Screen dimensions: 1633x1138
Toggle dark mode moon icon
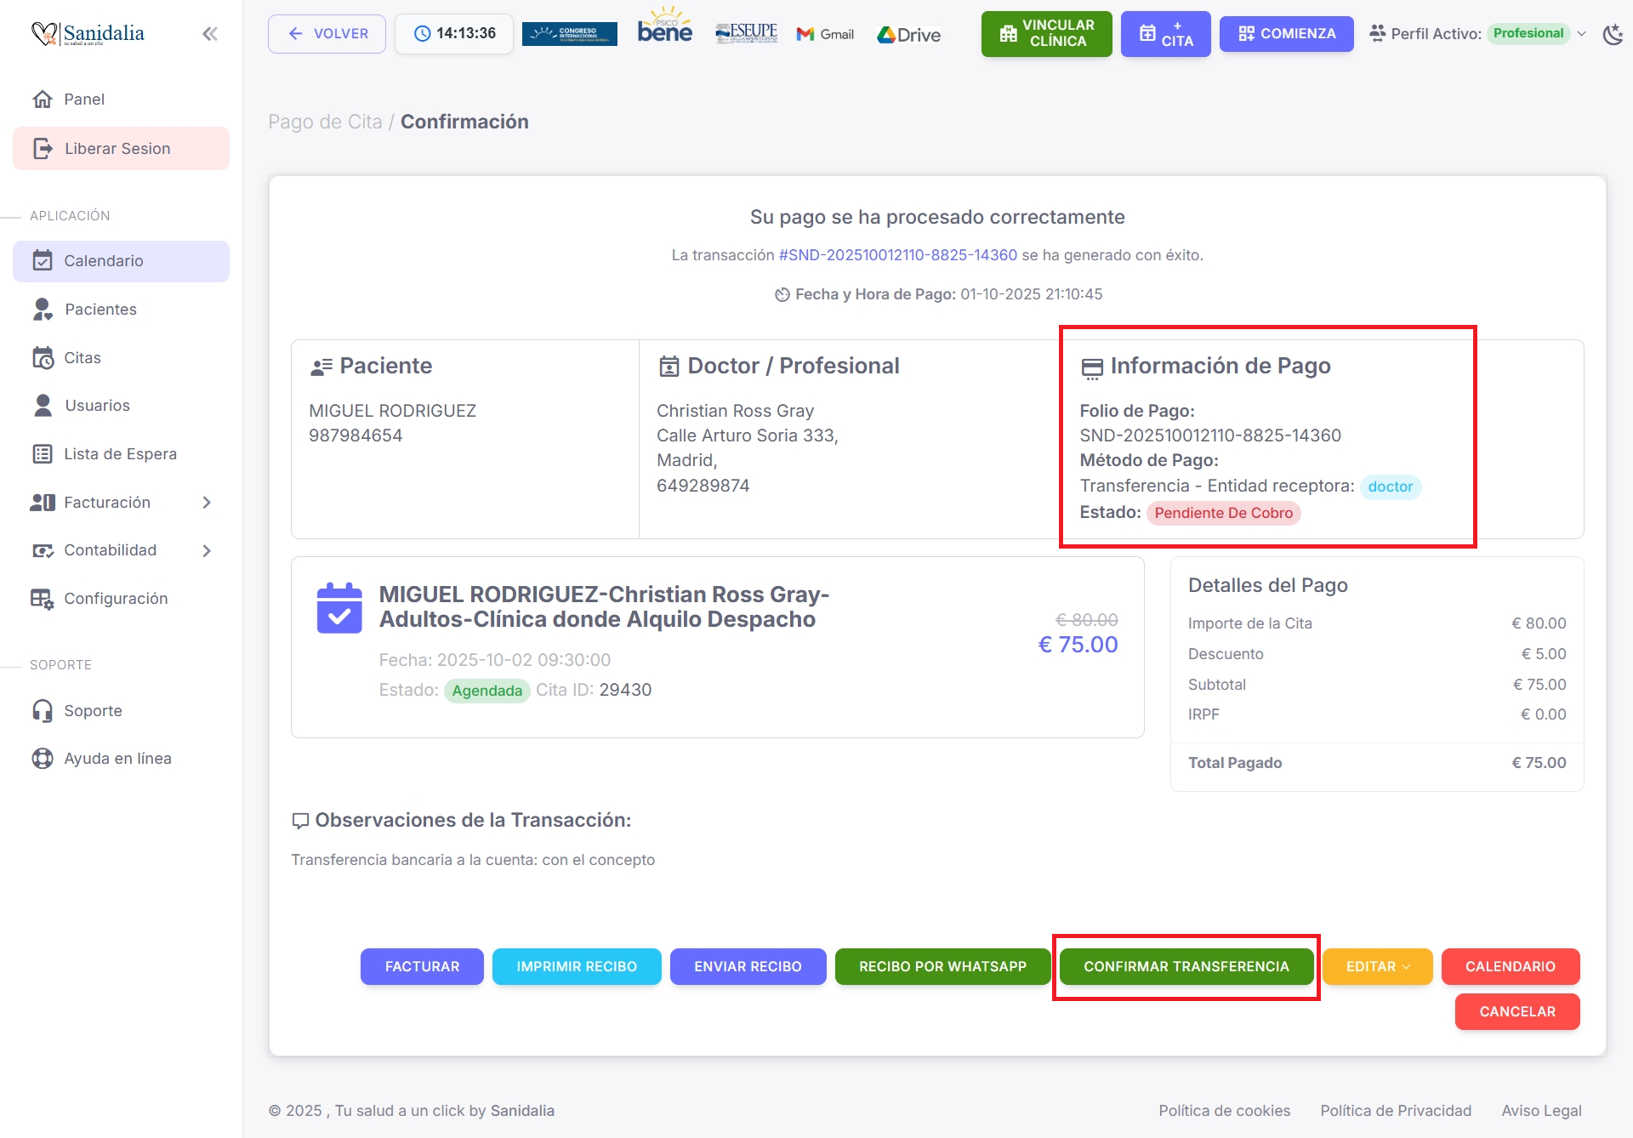tap(1612, 34)
